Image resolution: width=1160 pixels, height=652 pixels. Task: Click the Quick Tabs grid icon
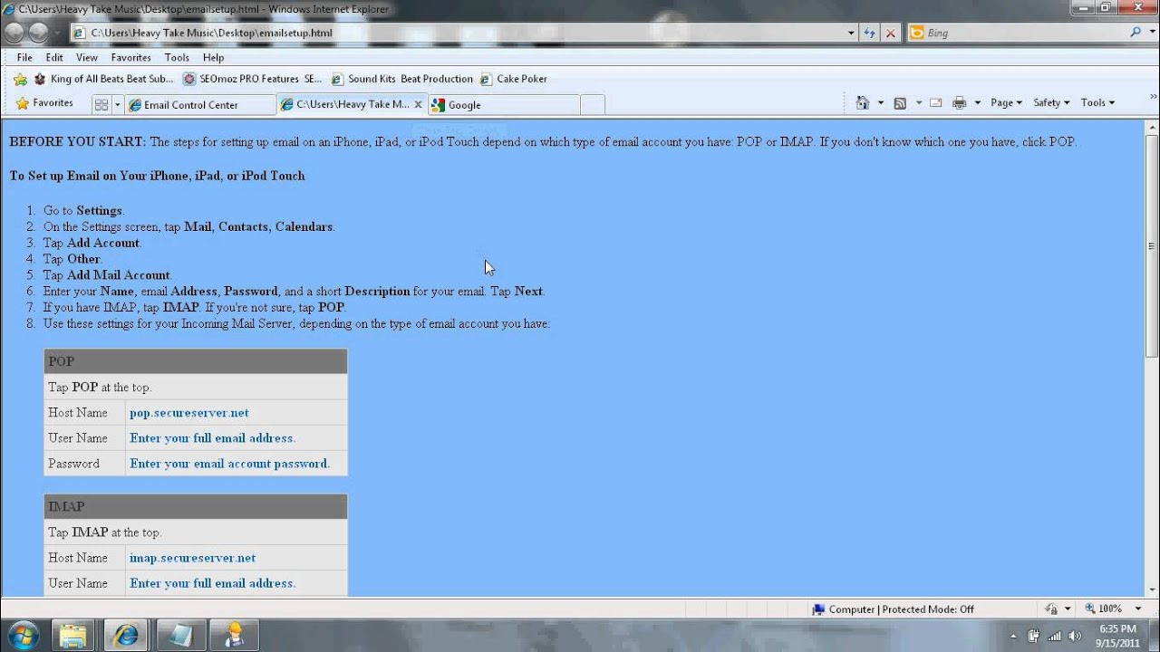pos(101,104)
